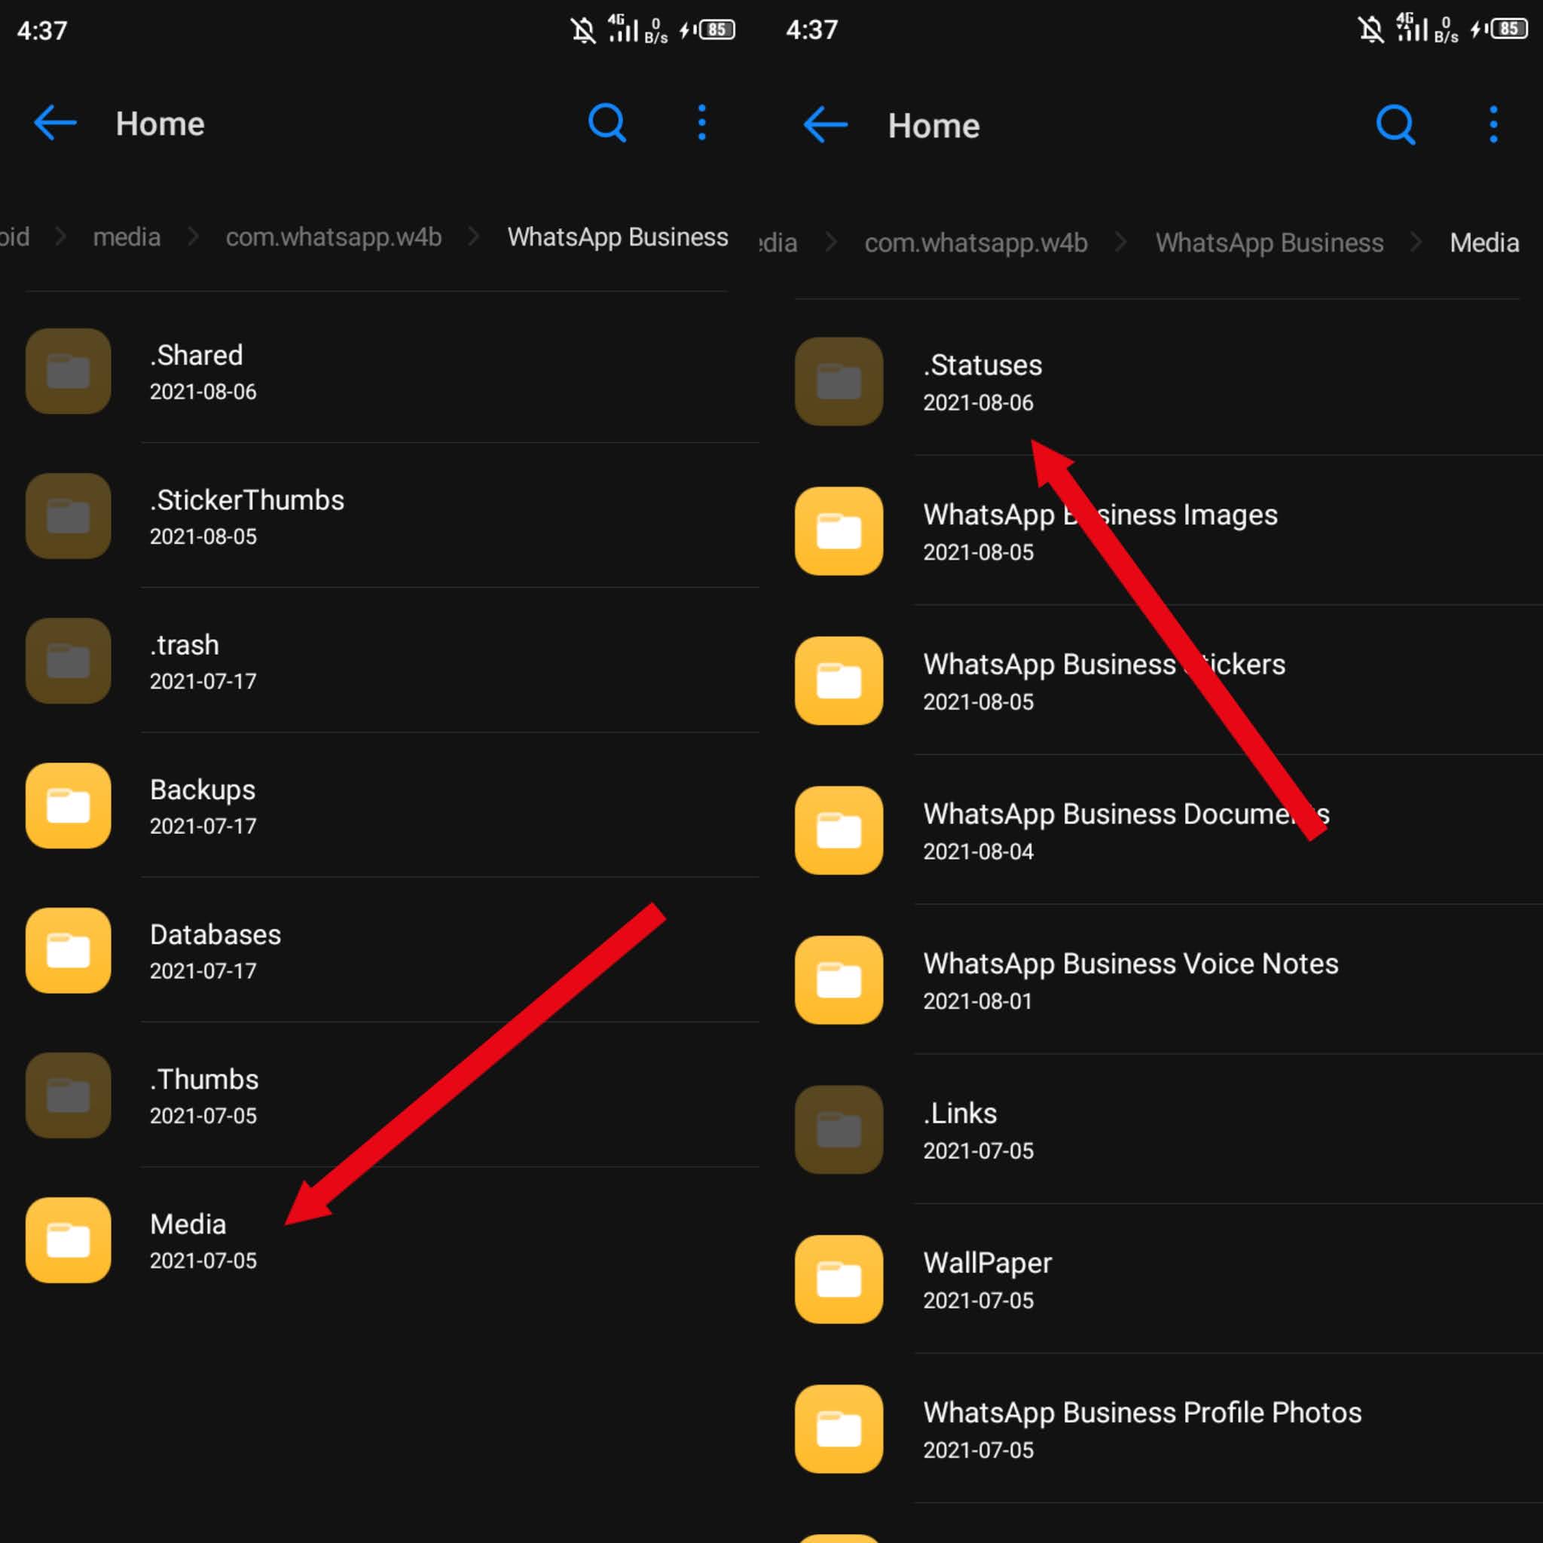Select com.whatsapp.w4b breadcrumb on left screen
The image size is (1543, 1543).
click(x=333, y=237)
